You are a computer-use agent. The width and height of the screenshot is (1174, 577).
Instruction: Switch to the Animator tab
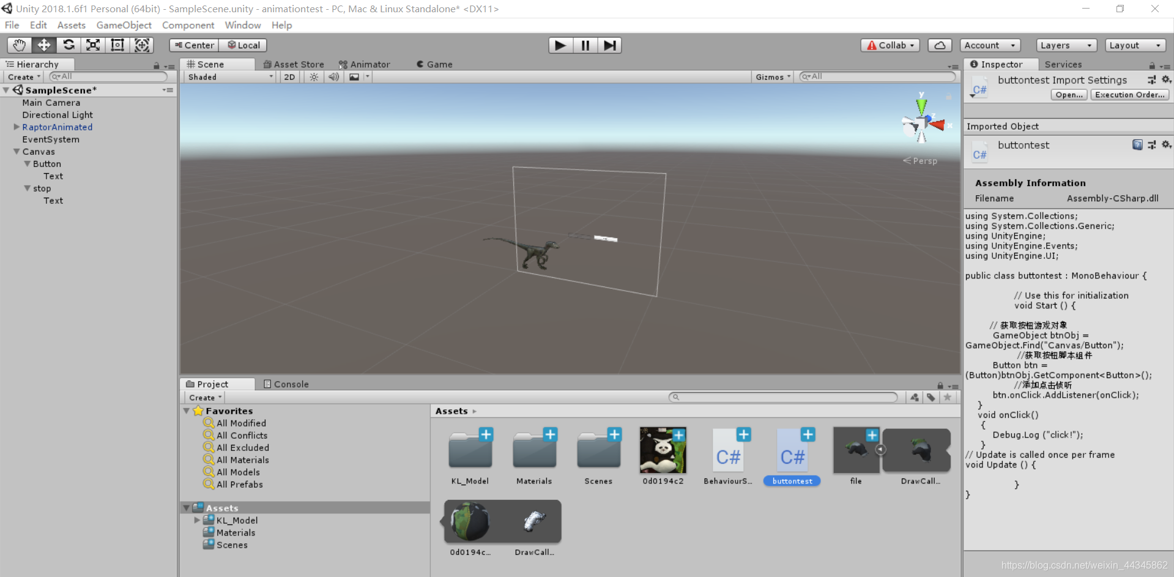coord(365,64)
